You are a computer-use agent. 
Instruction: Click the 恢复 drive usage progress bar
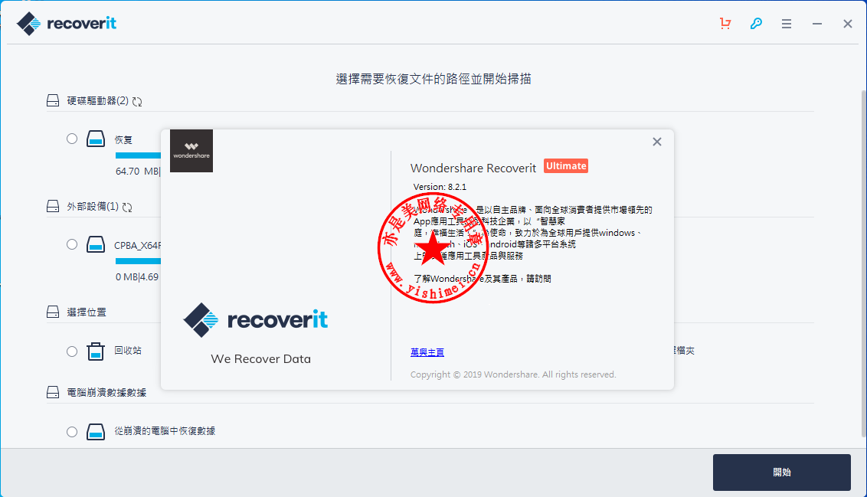[138, 155]
